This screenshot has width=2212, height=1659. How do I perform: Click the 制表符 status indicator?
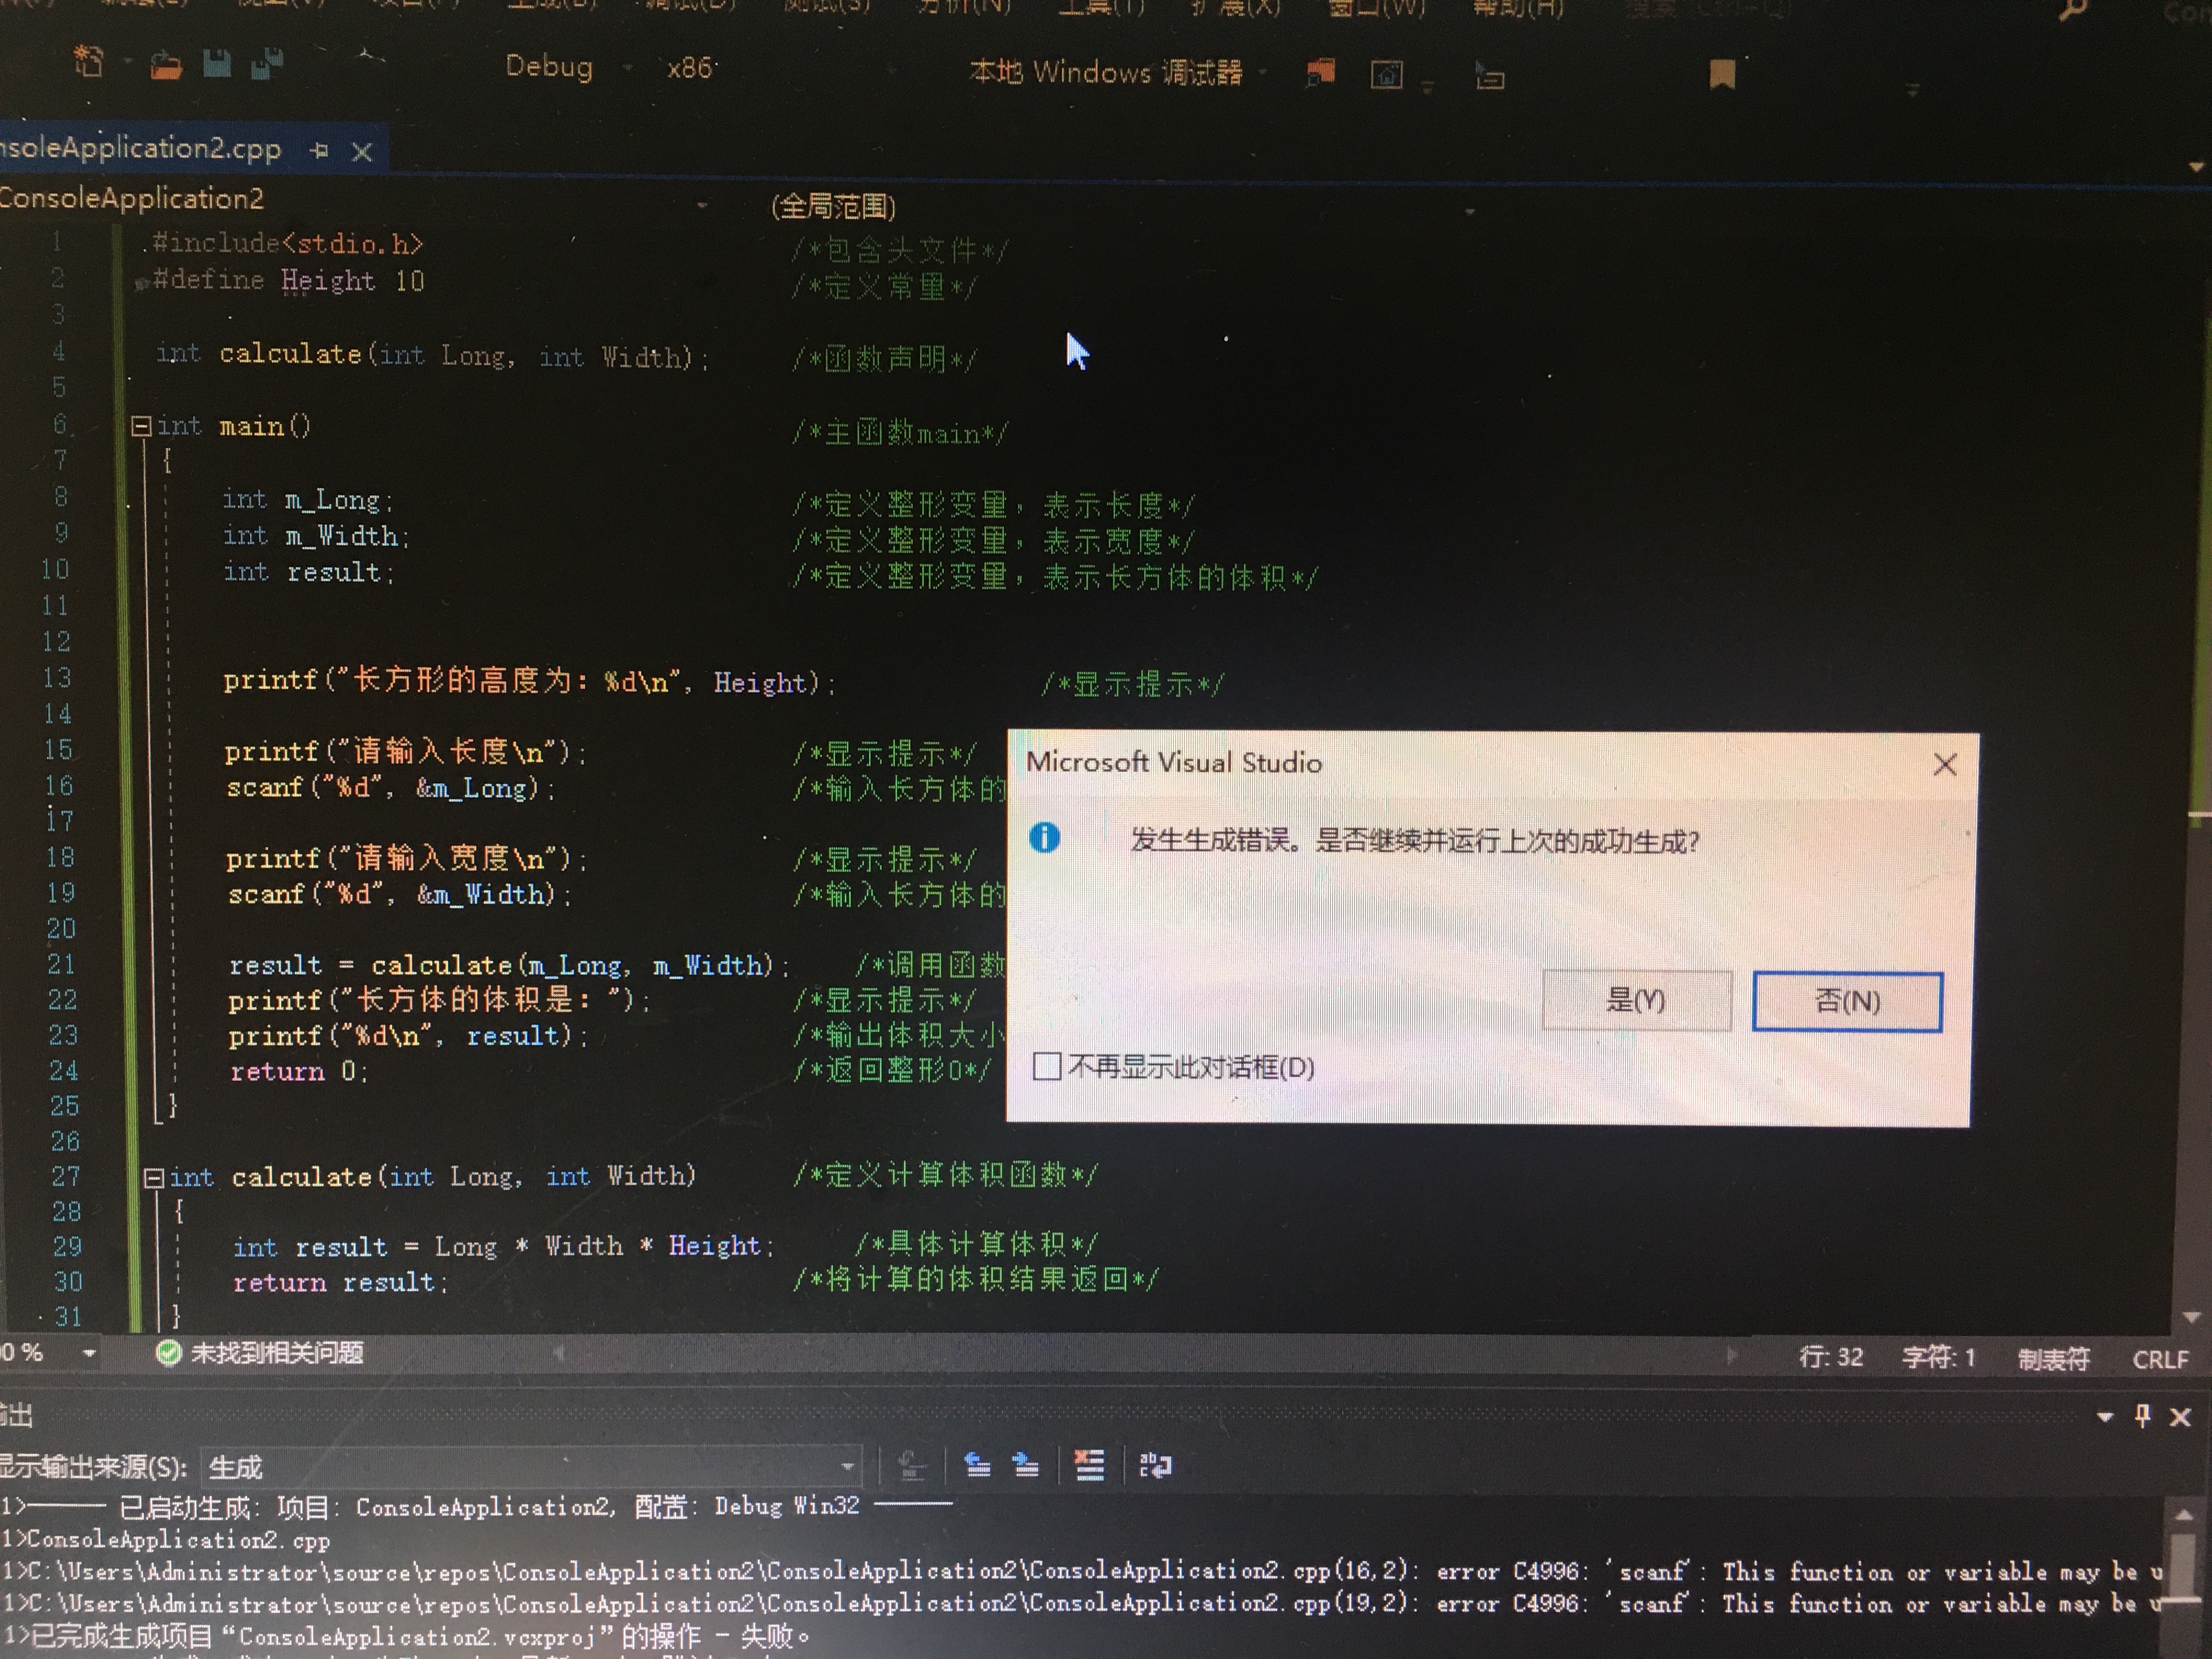point(2053,1359)
